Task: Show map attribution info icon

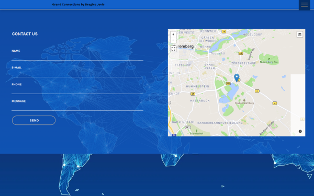Action: 300,131
